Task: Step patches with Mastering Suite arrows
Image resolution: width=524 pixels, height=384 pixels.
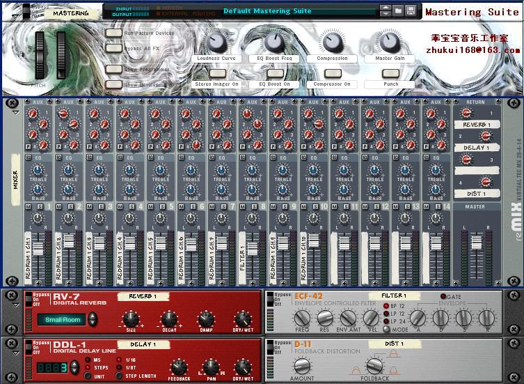Action: click(x=386, y=11)
